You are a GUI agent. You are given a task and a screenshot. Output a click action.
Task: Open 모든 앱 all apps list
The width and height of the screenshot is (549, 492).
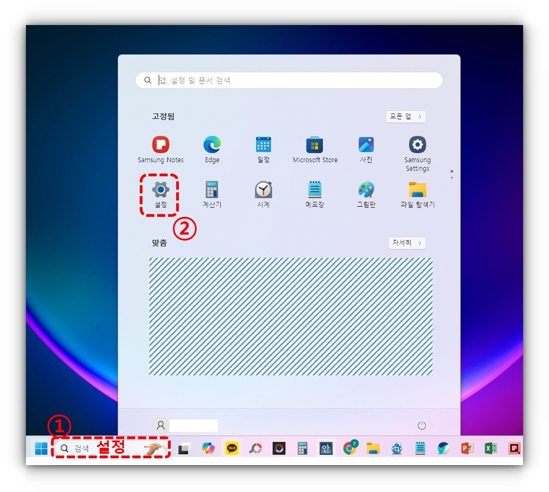[x=406, y=117]
